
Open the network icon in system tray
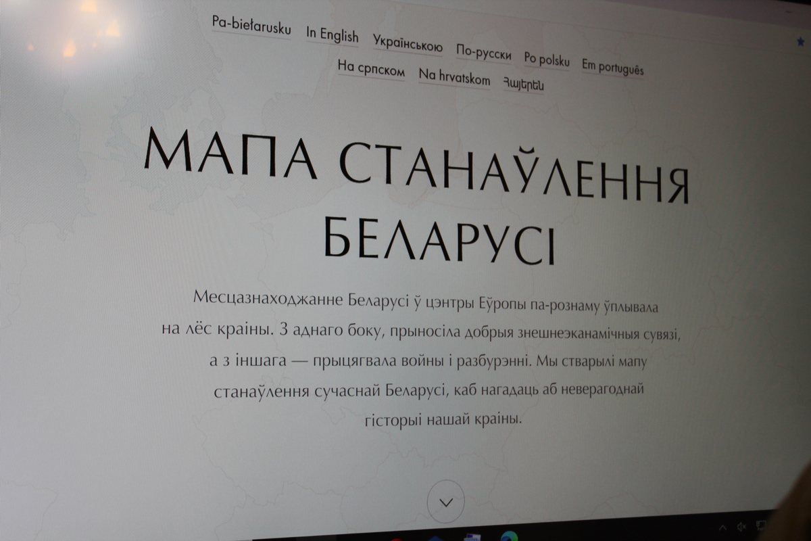click(760, 525)
